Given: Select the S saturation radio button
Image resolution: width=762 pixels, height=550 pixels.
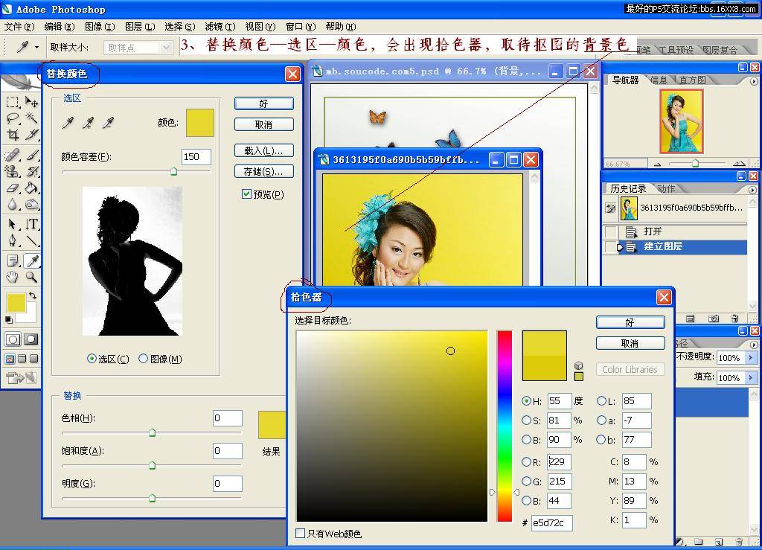Looking at the screenshot, I should pyautogui.click(x=526, y=421).
